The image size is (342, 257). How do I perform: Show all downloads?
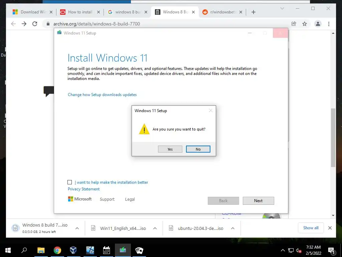pos(311,228)
